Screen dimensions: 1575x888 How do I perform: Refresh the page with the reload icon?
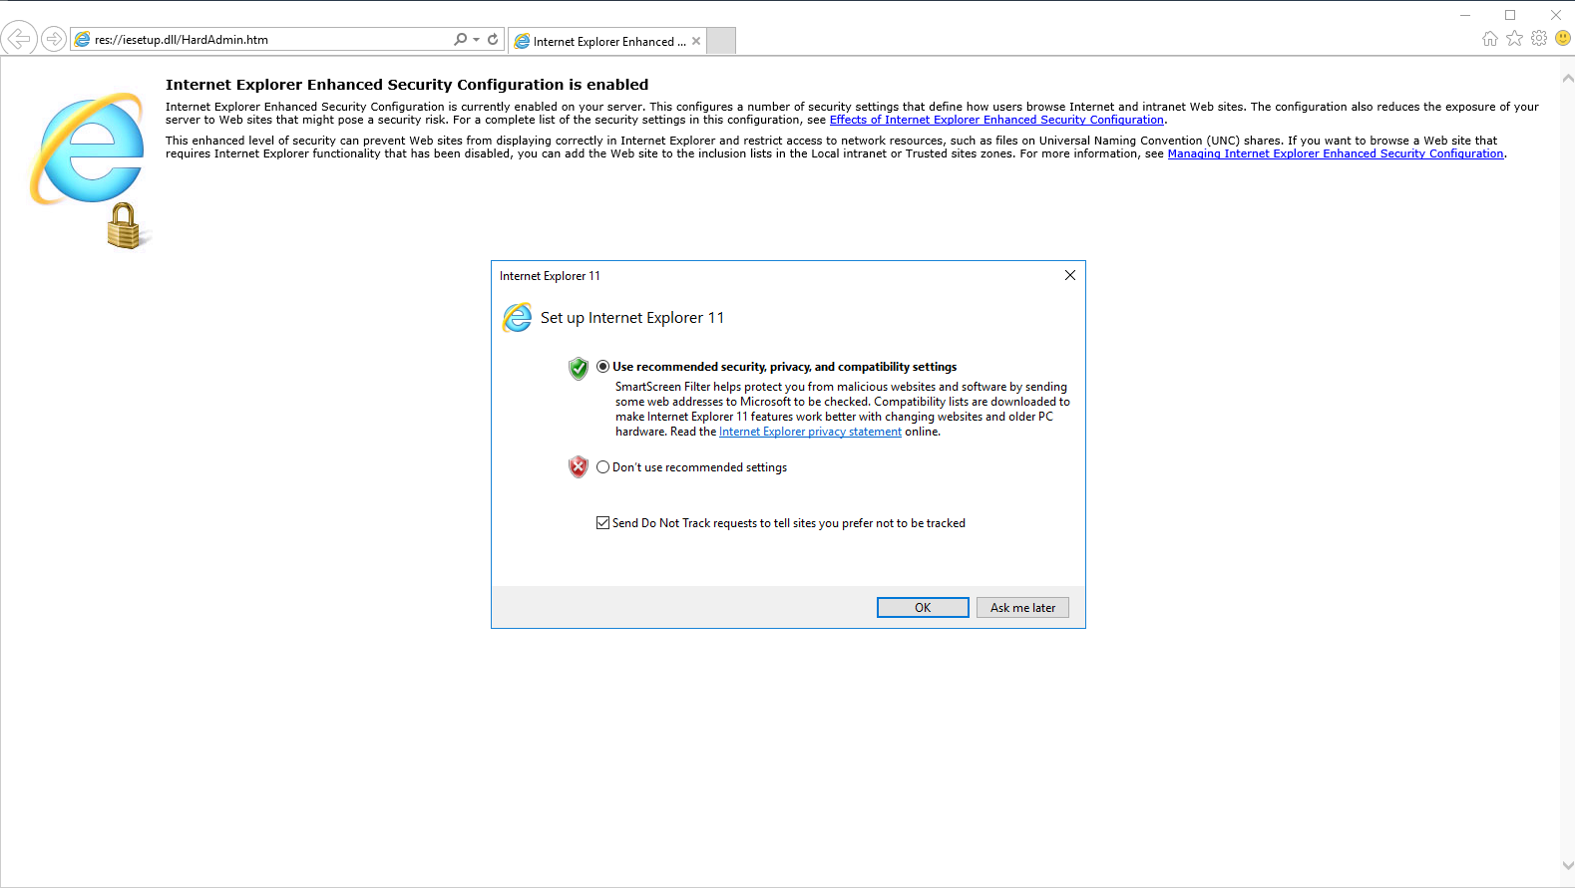[x=493, y=40]
